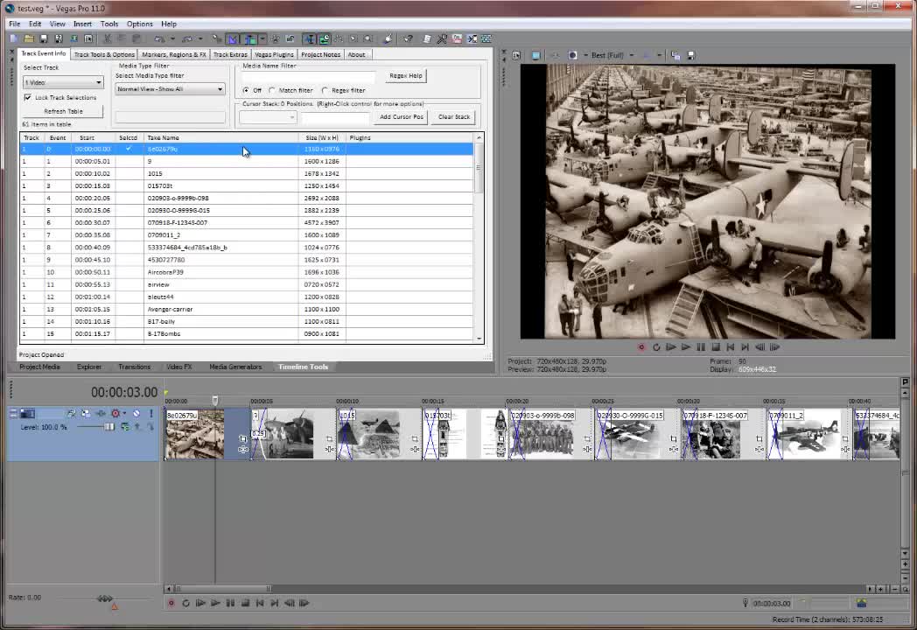Switch to the Project Media tab

point(39,367)
